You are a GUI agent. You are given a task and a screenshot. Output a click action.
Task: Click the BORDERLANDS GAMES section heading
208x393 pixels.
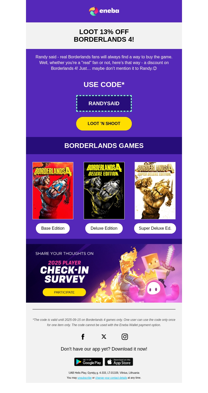pos(104,146)
